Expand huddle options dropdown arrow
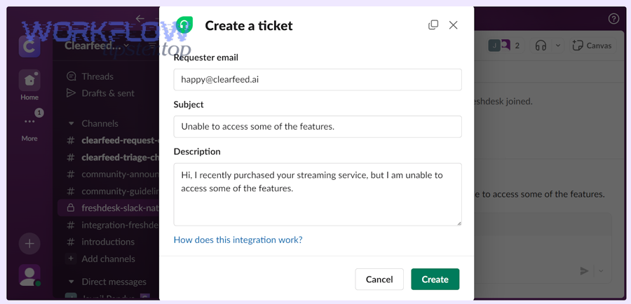 pos(558,46)
